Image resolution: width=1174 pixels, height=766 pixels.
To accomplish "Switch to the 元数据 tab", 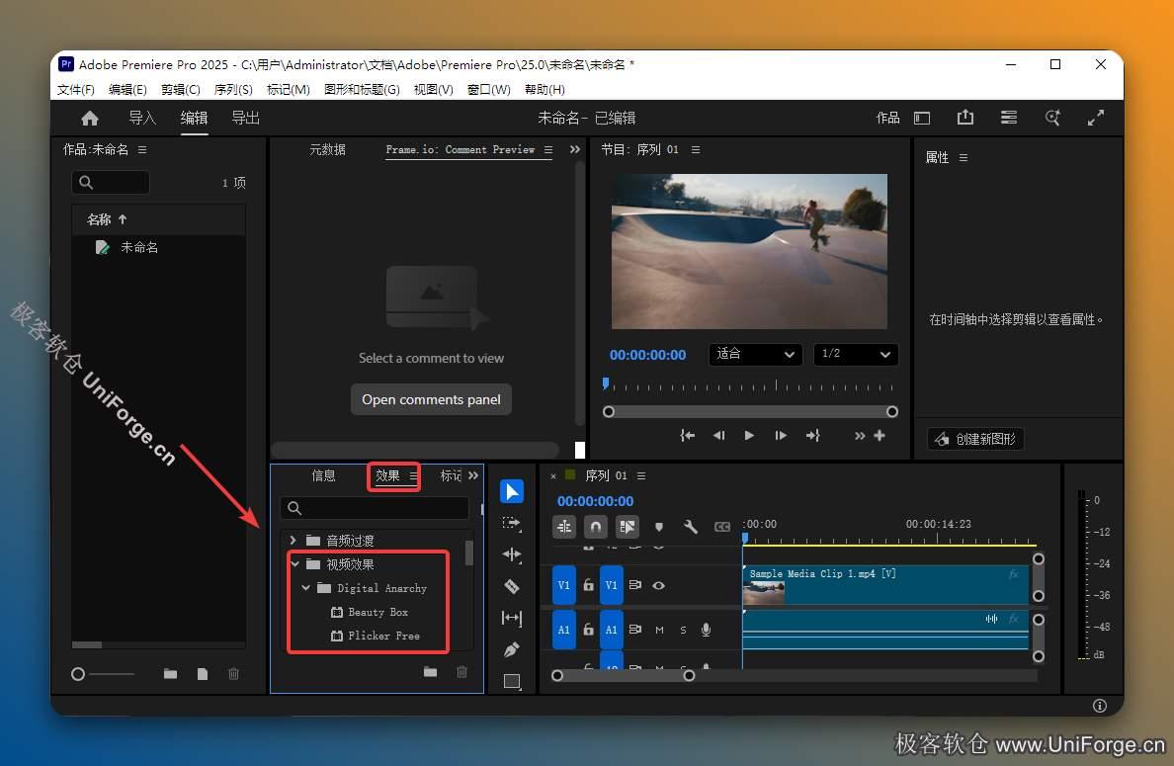I will [328, 150].
